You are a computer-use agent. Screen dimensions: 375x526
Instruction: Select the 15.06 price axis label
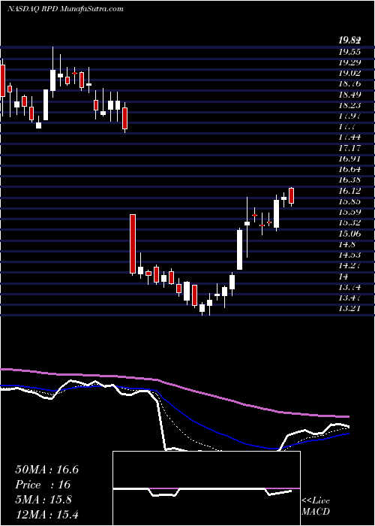coord(349,234)
